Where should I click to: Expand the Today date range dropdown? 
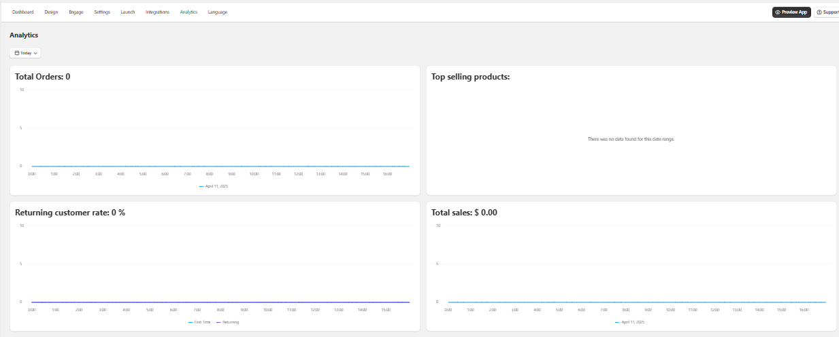[x=25, y=52]
